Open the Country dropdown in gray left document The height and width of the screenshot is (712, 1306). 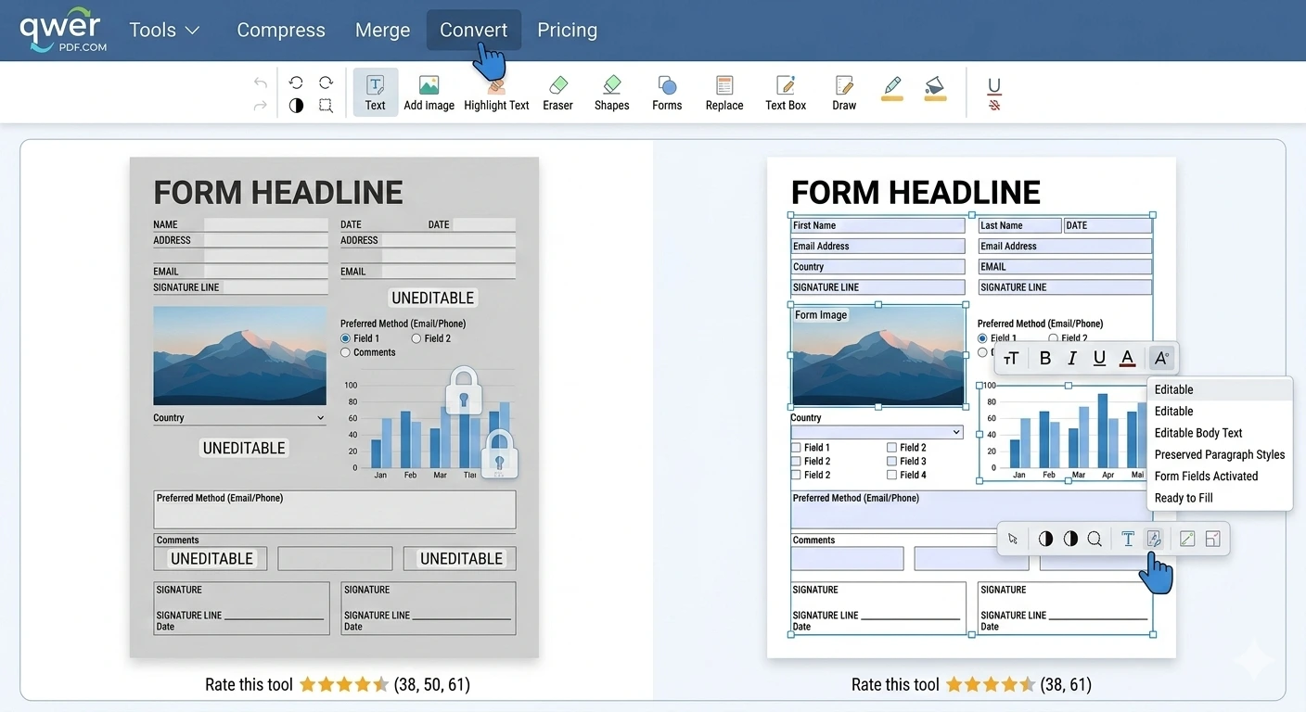coord(239,418)
